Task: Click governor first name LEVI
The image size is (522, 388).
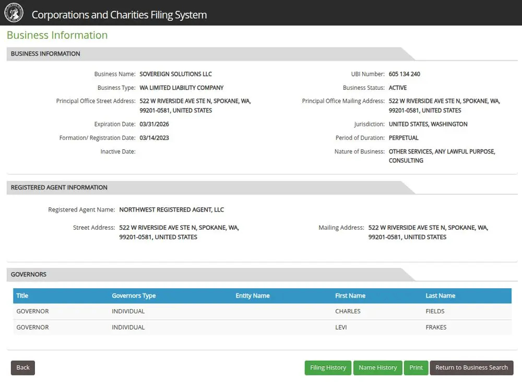Action: pos(341,327)
